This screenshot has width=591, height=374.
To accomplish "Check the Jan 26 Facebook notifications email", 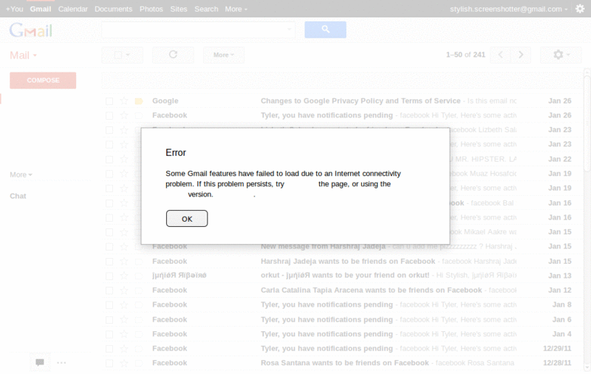I will [x=109, y=115].
